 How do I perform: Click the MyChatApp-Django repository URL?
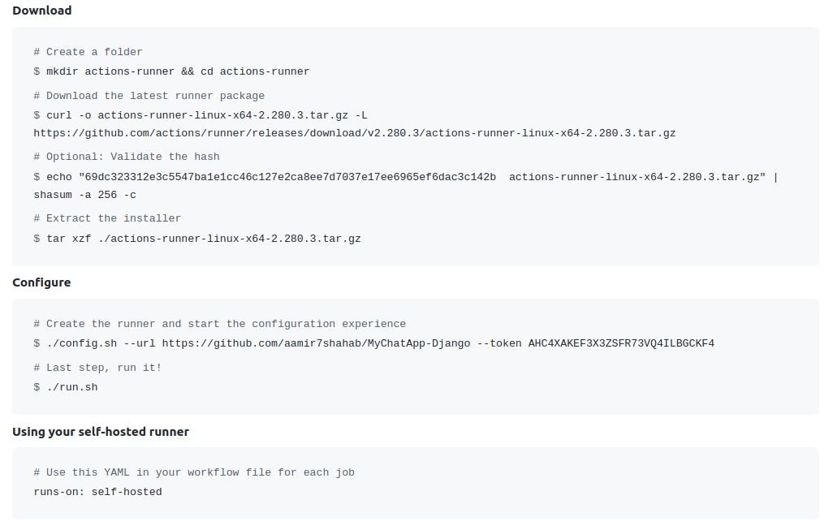(x=316, y=343)
